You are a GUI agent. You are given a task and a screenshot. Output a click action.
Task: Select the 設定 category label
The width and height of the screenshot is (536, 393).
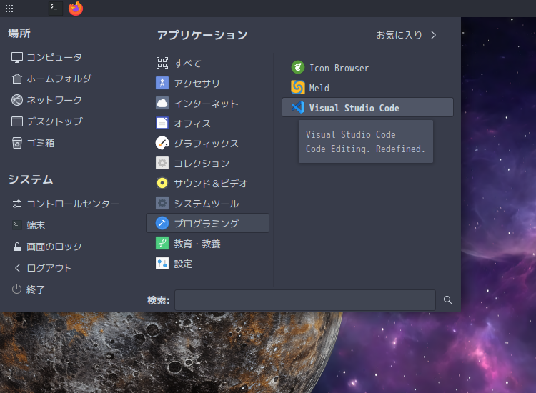pos(183,264)
